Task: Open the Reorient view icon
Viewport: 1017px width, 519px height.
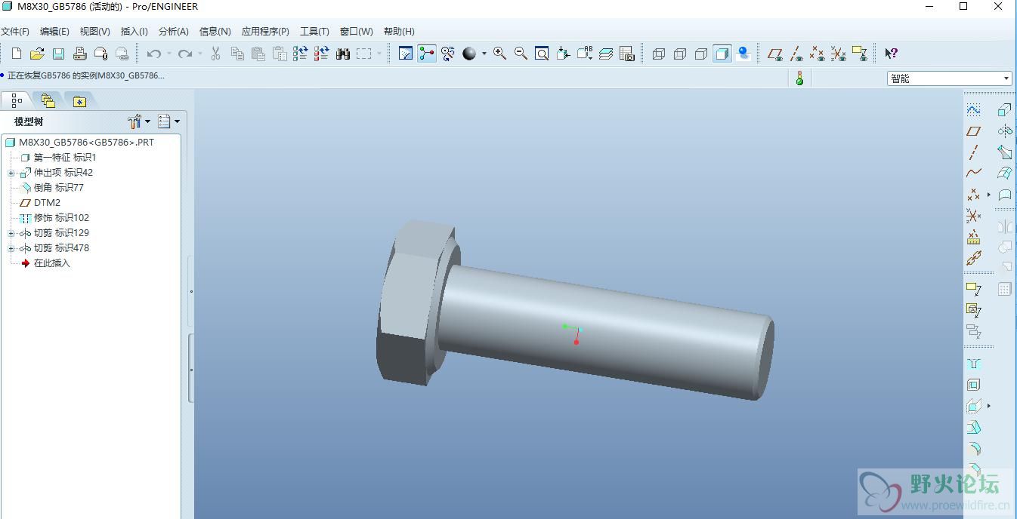Action: (563, 54)
